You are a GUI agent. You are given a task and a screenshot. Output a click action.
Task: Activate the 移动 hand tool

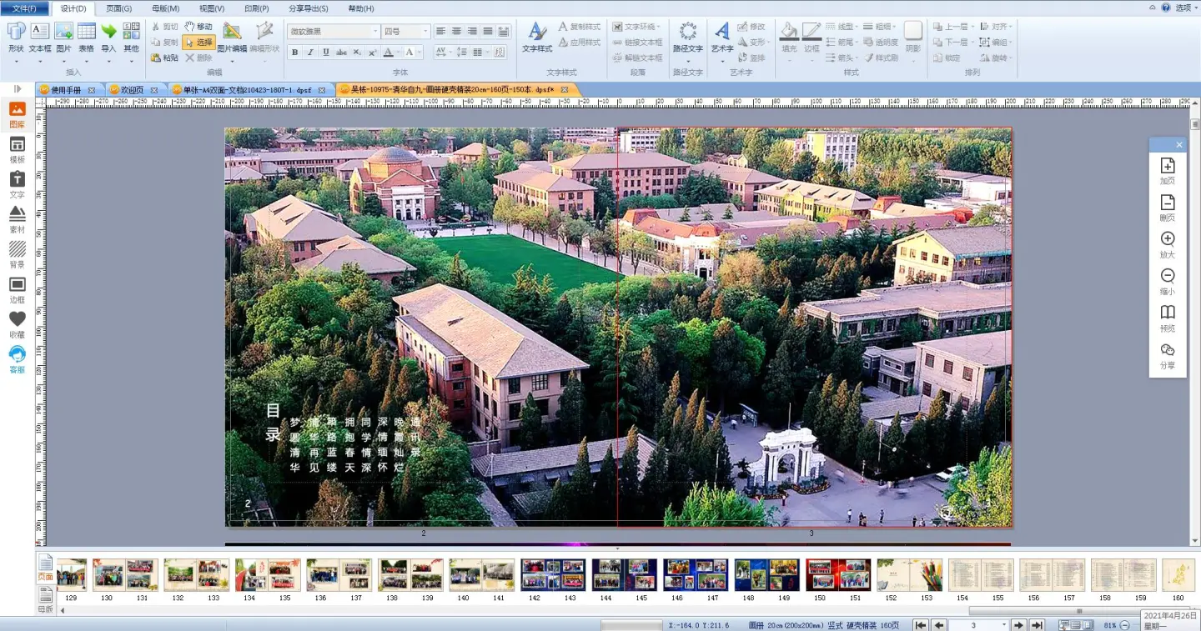pyautogui.click(x=198, y=27)
